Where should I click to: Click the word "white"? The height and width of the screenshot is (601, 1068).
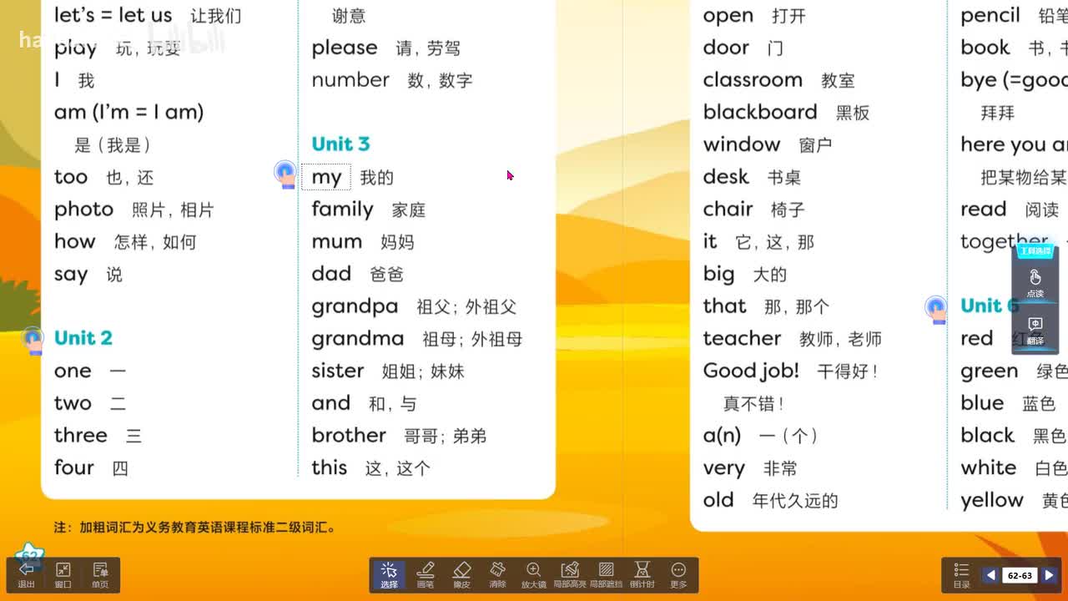pyautogui.click(x=989, y=467)
